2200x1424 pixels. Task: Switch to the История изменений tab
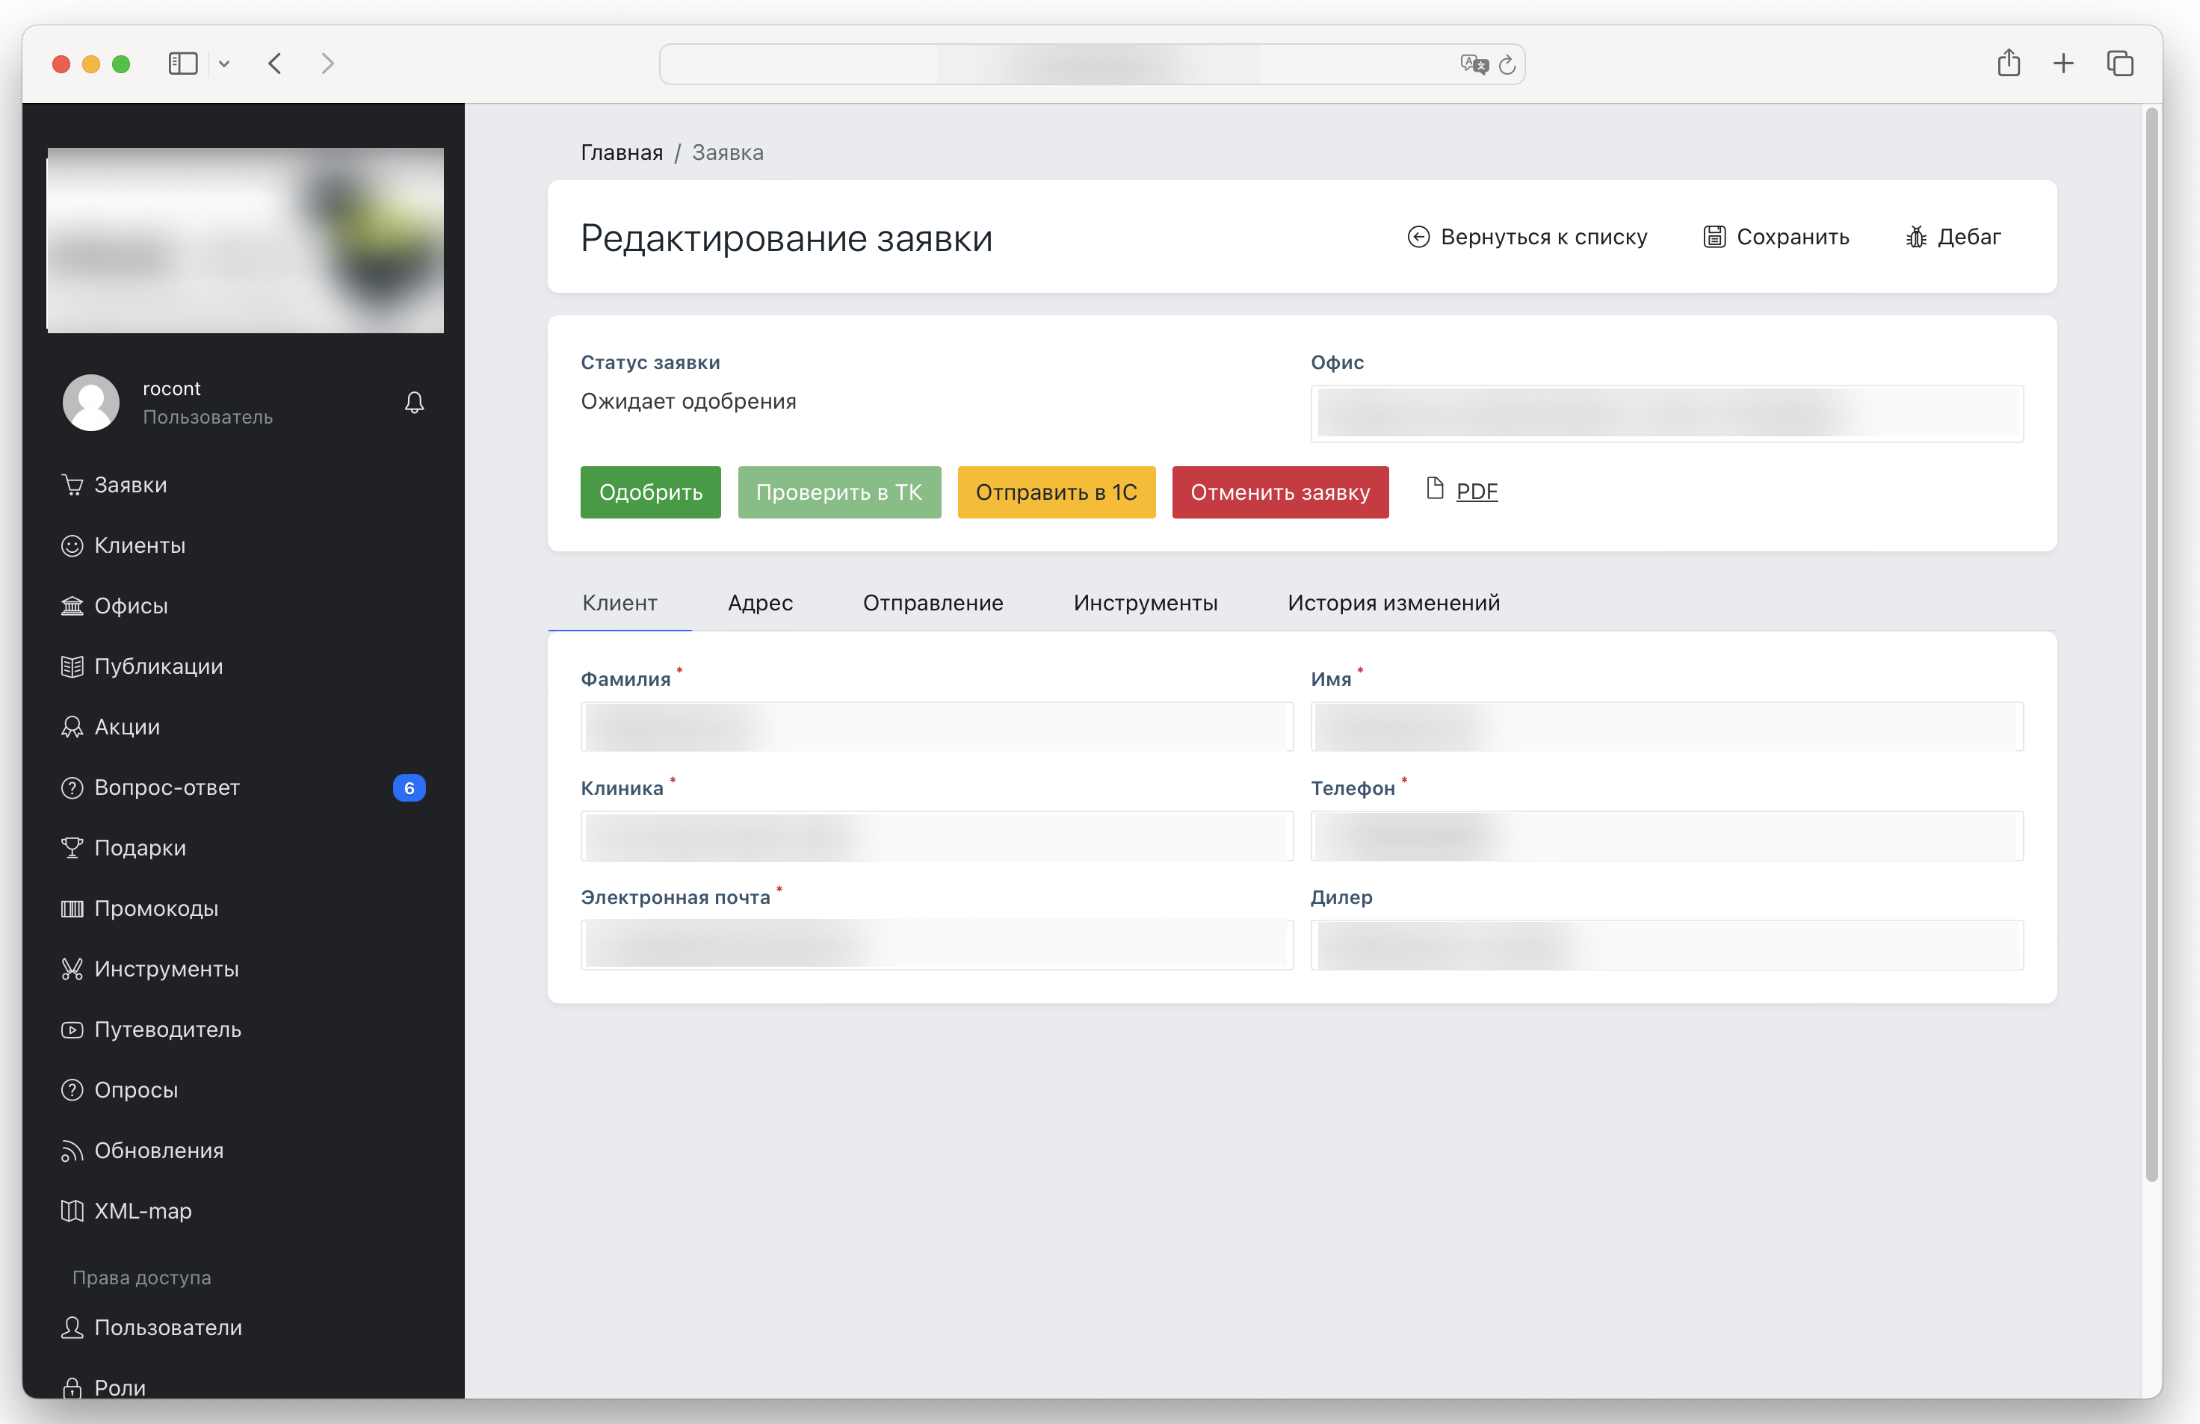click(x=1393, y=604)
